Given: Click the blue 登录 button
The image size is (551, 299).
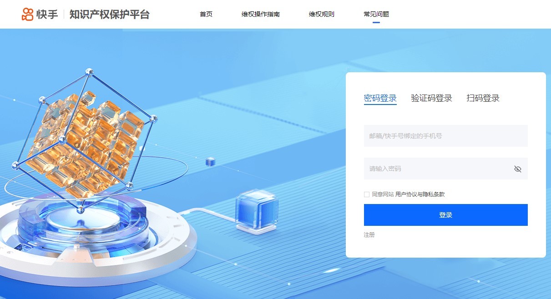Looking at the screenshot, I should (x=446, y=215).
